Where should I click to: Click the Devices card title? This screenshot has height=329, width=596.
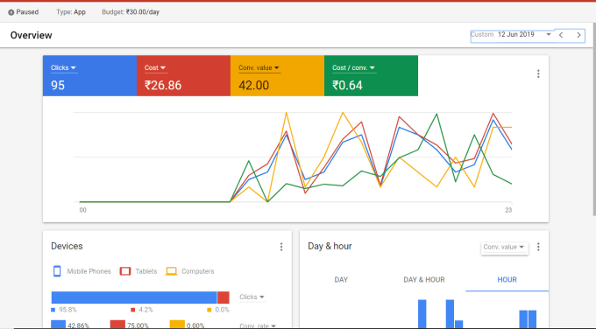67,246
